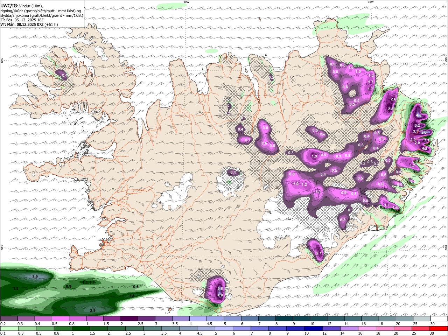Click the 'VT: Mán. 08.12.2025 07Z (+61 h)' line
Image resolution: width=448 pixels, height=336 pixels.
point(29,24)
